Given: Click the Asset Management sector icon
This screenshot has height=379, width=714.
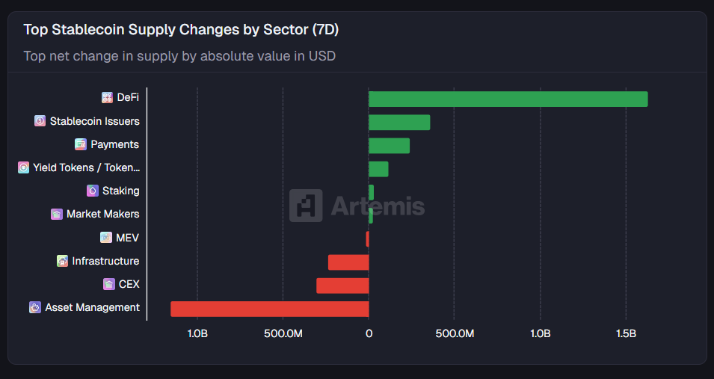Looking at the screenshot, I should [x=35, y=307].
